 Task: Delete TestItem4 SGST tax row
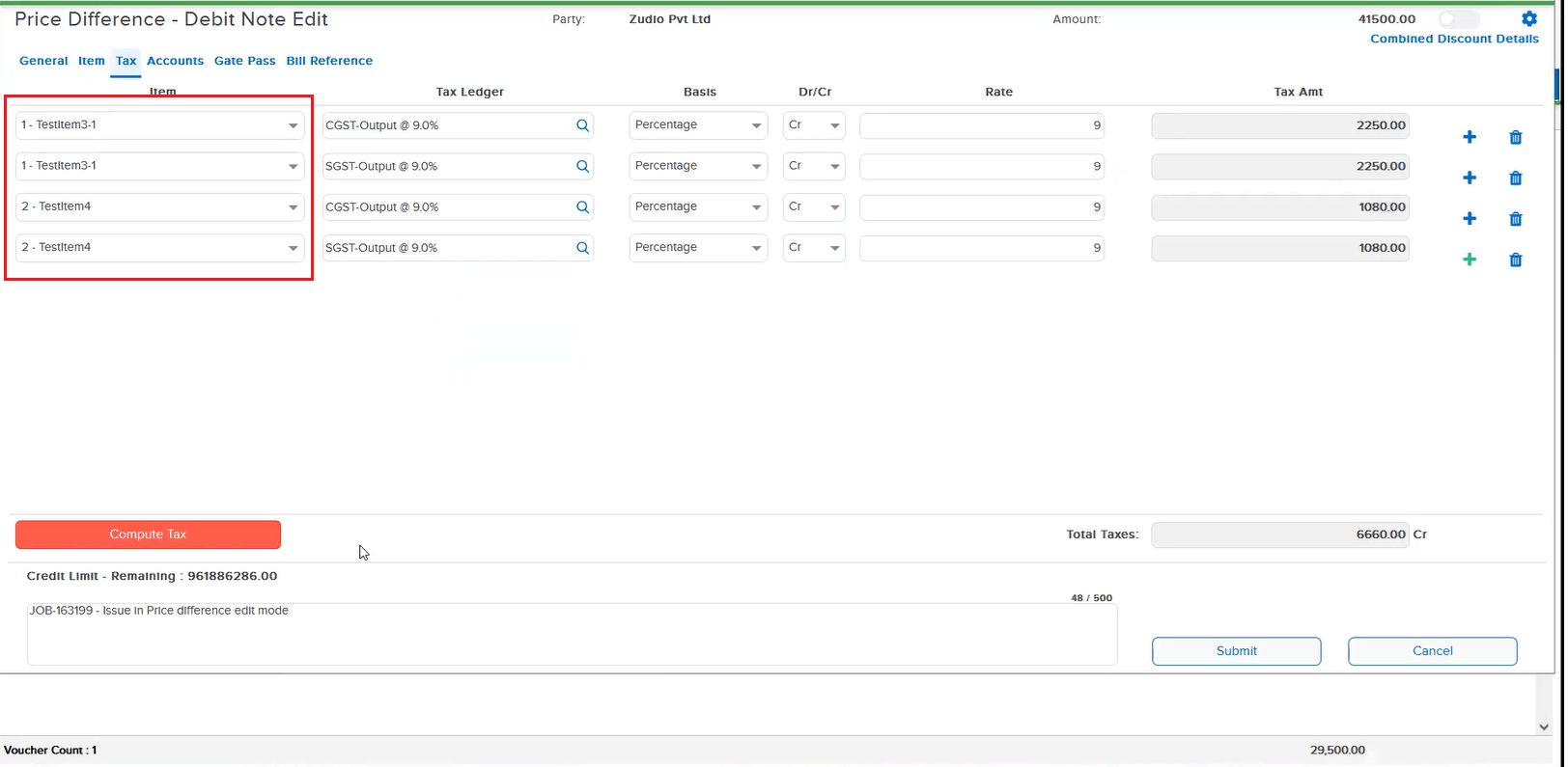tap(1515, 260)
